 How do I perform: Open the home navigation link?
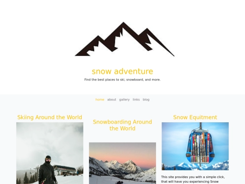click(100, 99)
